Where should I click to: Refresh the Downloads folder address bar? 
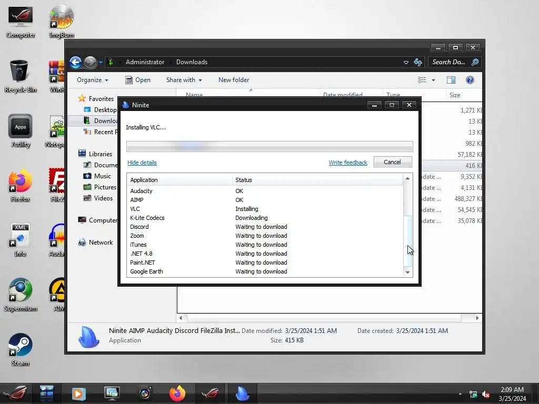coord(418,62)
